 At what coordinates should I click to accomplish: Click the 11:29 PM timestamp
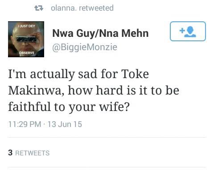[25, 124]
